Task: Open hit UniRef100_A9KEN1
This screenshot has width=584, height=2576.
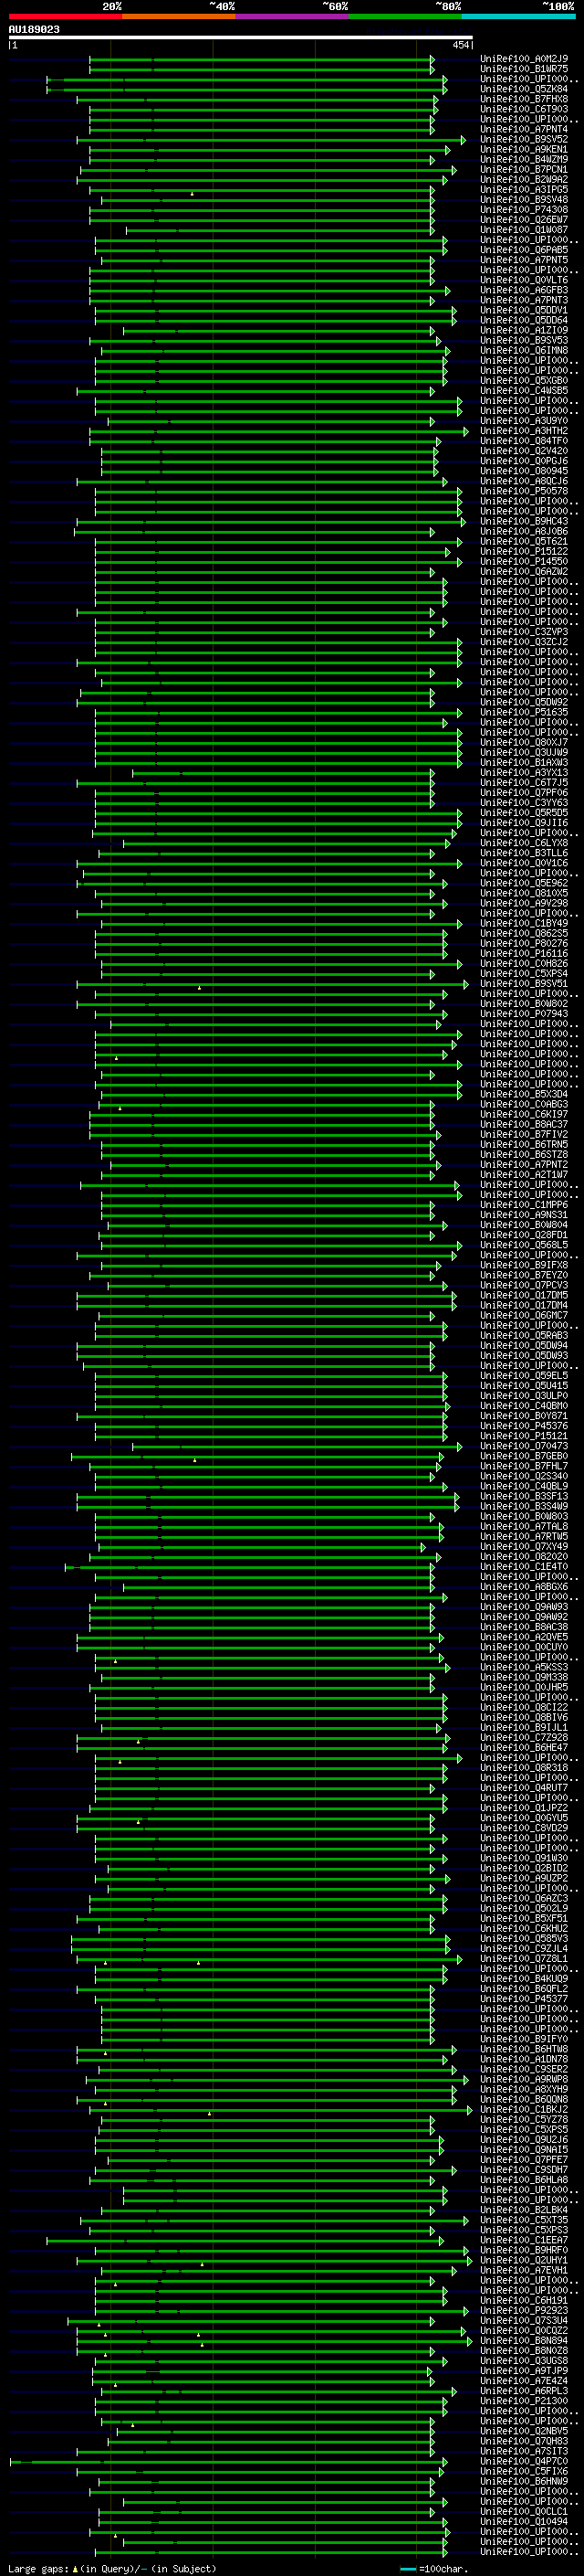Action: click(x=524, y=149)
